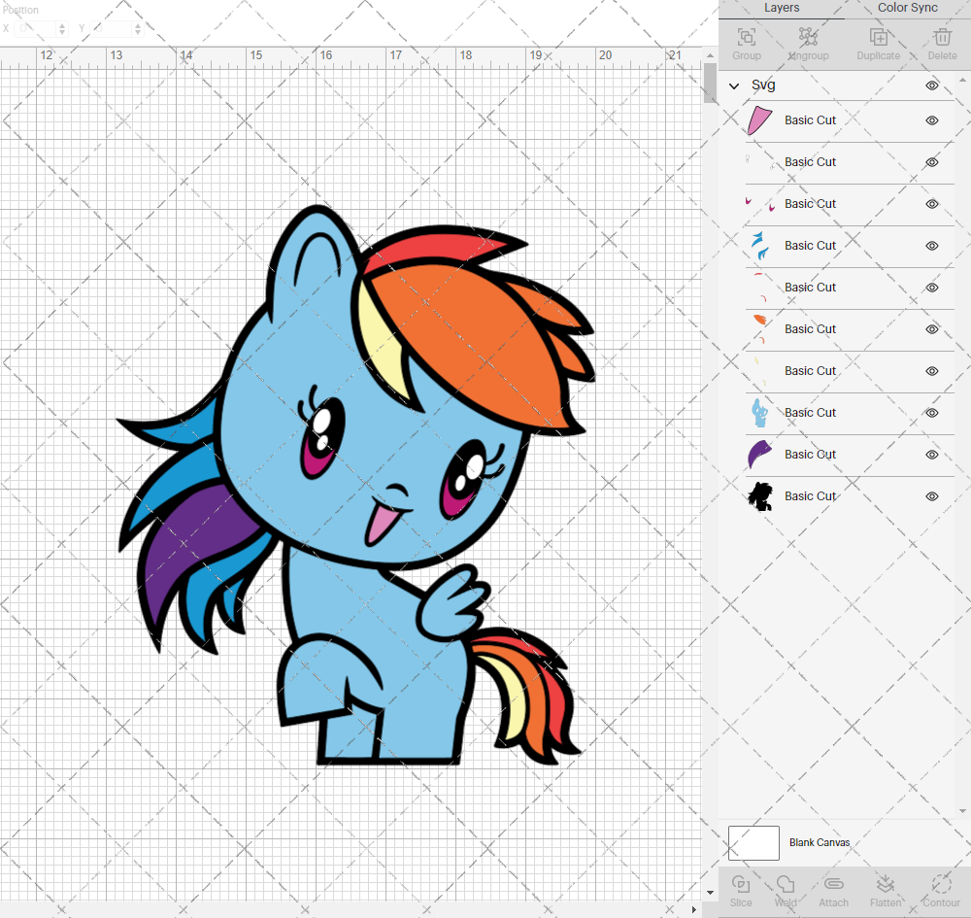Click canvas horizontal scrollbar right arrow

tap(693, 909)
